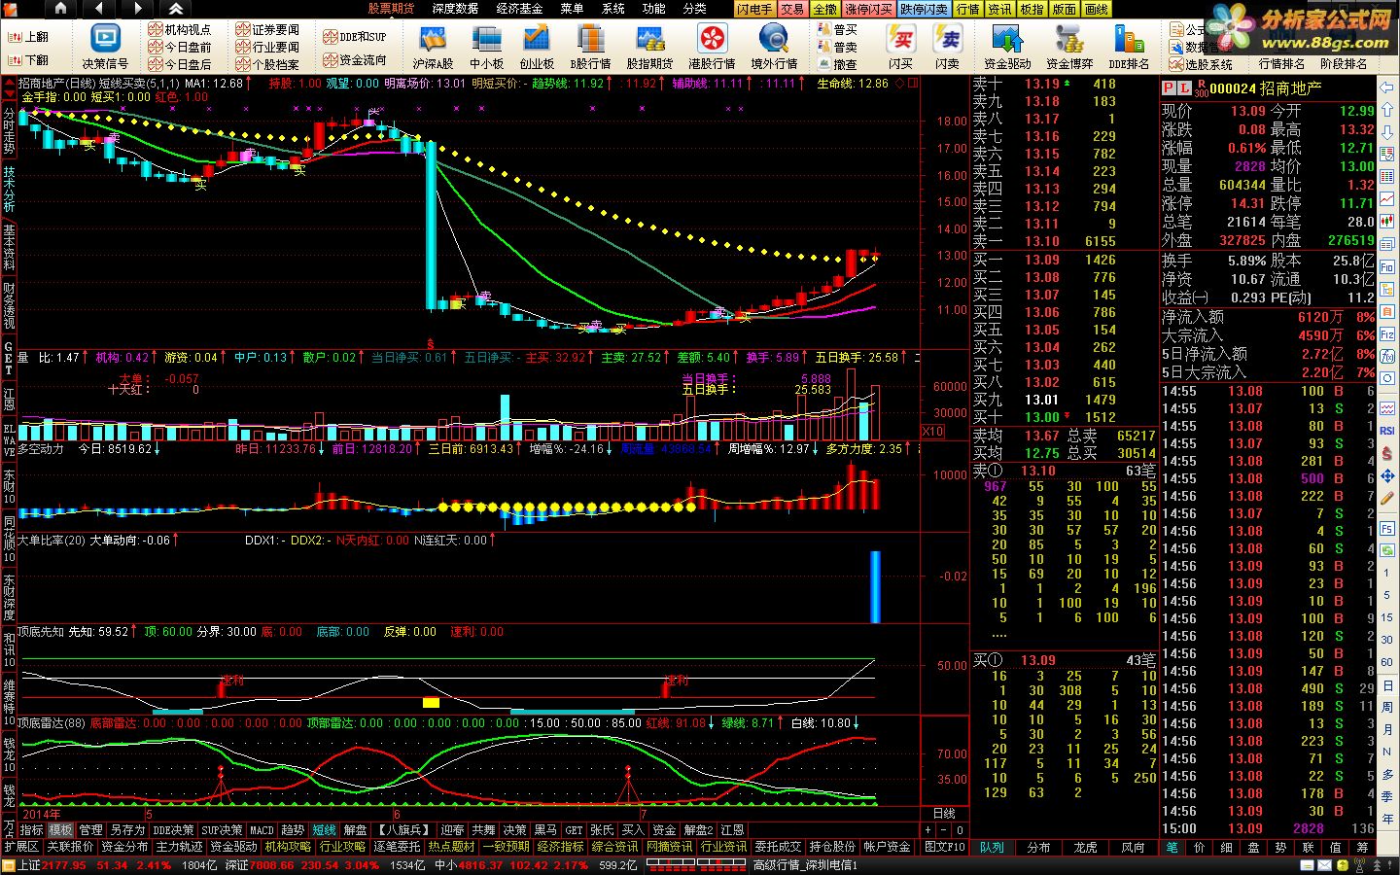The image size is (1400, 875).
Task: Click the 图文F10 button
Action: 944,847
